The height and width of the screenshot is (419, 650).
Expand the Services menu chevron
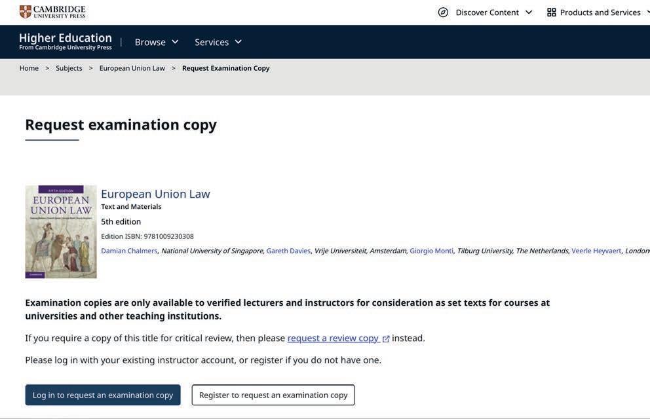pos(238,42)
